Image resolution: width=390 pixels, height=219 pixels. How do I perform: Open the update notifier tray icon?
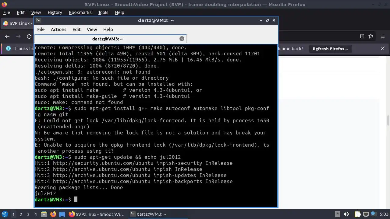pyautogui.click(x=374, y=214)
